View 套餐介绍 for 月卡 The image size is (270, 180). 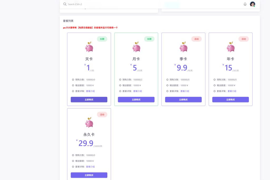137,91
